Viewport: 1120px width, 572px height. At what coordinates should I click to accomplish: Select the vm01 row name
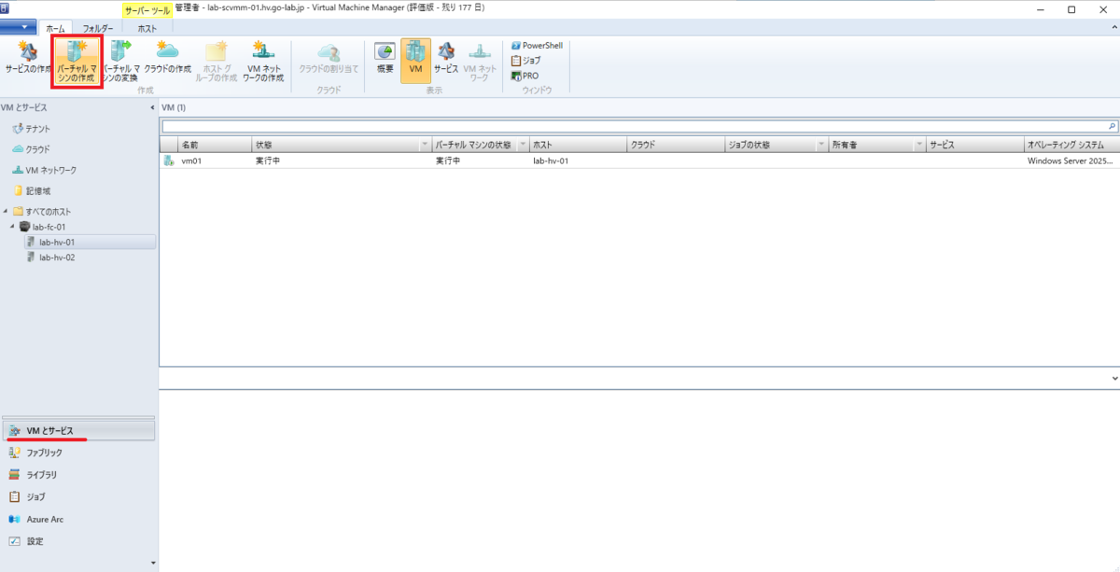point(191,160)
